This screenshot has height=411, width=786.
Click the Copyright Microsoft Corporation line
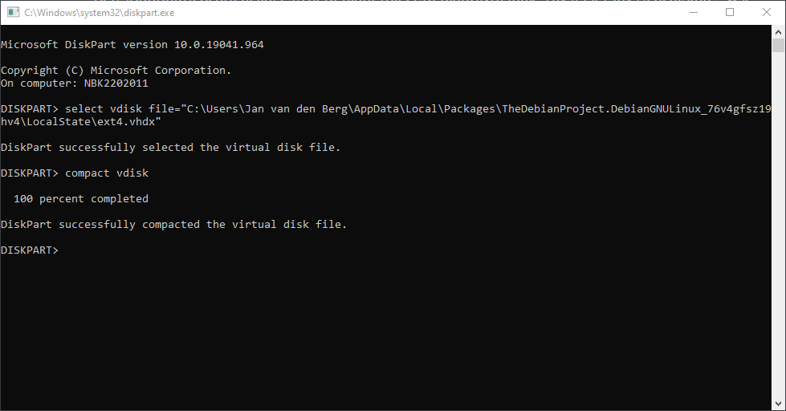tap(116, 70)
